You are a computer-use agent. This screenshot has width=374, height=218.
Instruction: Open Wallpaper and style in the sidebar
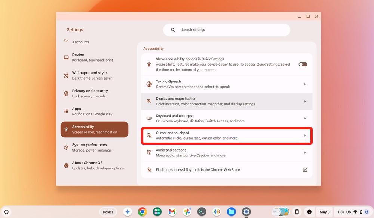pyautogui.click(x=95, y=75)
